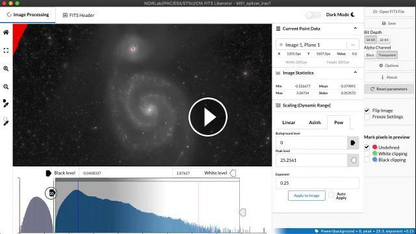
Task: Click the peak level picker icon
Action: coord(353,161)
